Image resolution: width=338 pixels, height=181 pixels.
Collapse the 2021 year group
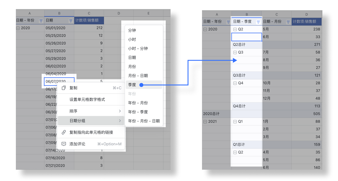[x=205, y=122]
